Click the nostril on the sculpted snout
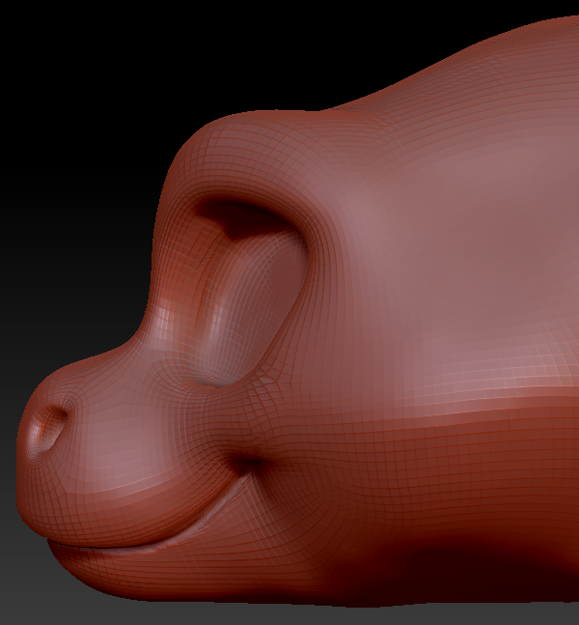The height and width of the screenshot is (625, 579). tap(48, 430)
